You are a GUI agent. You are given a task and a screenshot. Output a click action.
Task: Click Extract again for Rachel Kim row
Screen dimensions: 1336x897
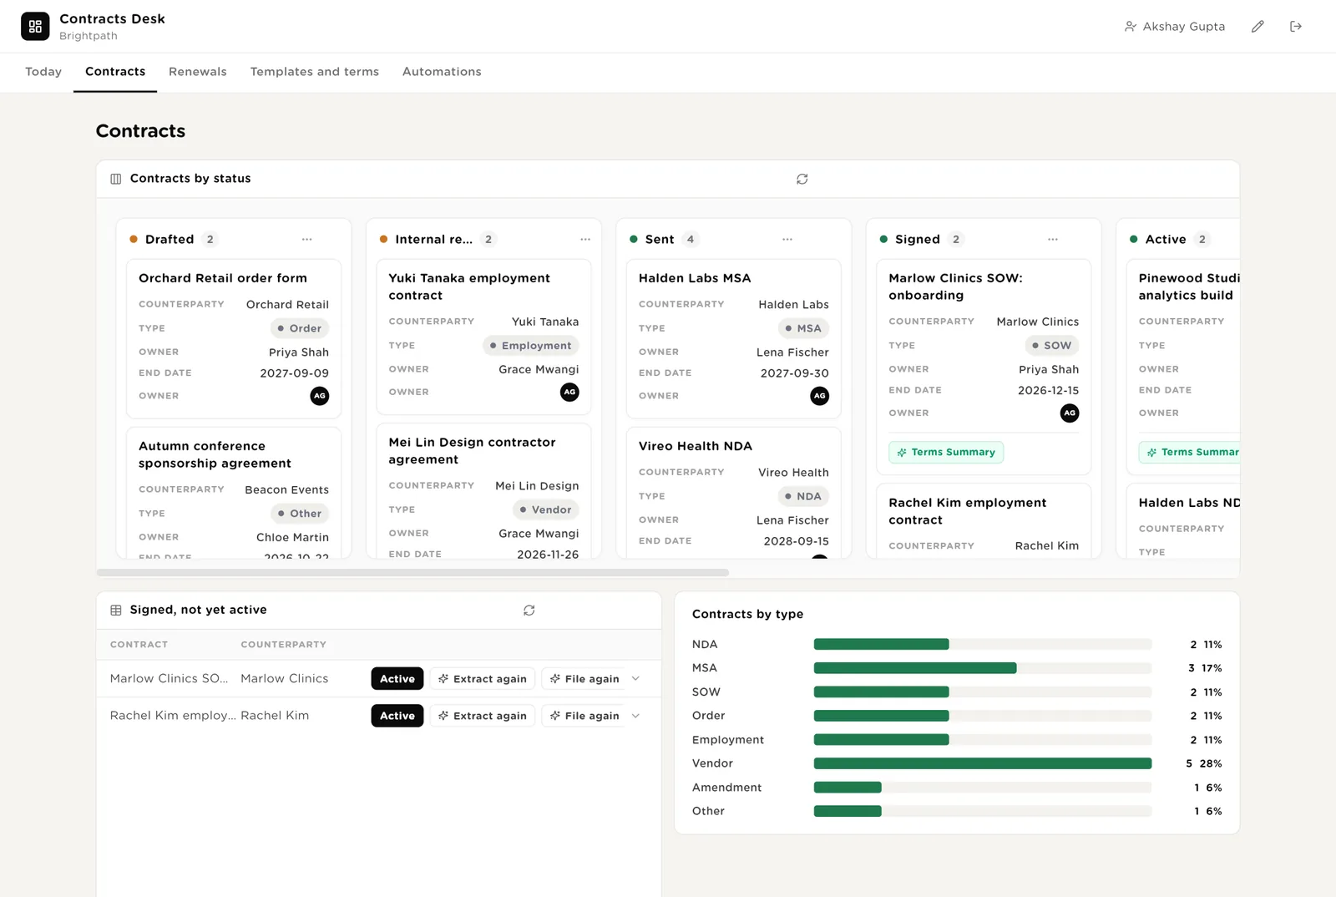(483, 716)
